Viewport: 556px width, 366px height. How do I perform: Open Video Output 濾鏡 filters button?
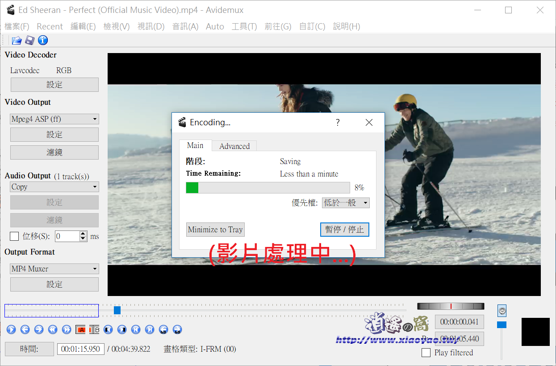coord(54,152)
